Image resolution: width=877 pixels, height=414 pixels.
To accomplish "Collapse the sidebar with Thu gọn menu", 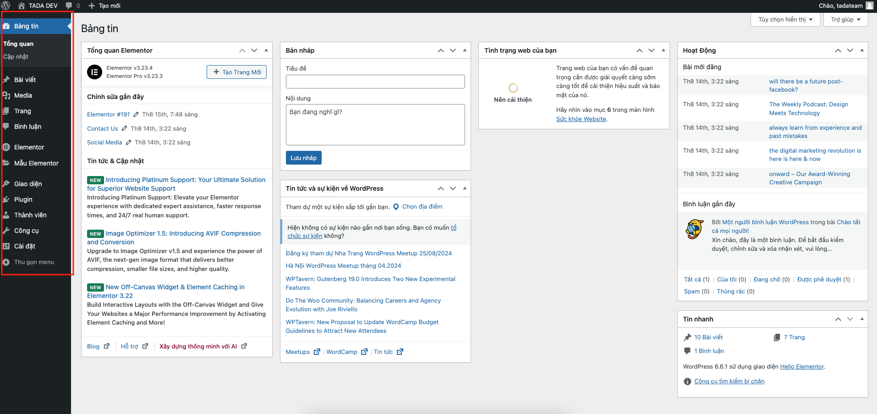I will 33,262.
